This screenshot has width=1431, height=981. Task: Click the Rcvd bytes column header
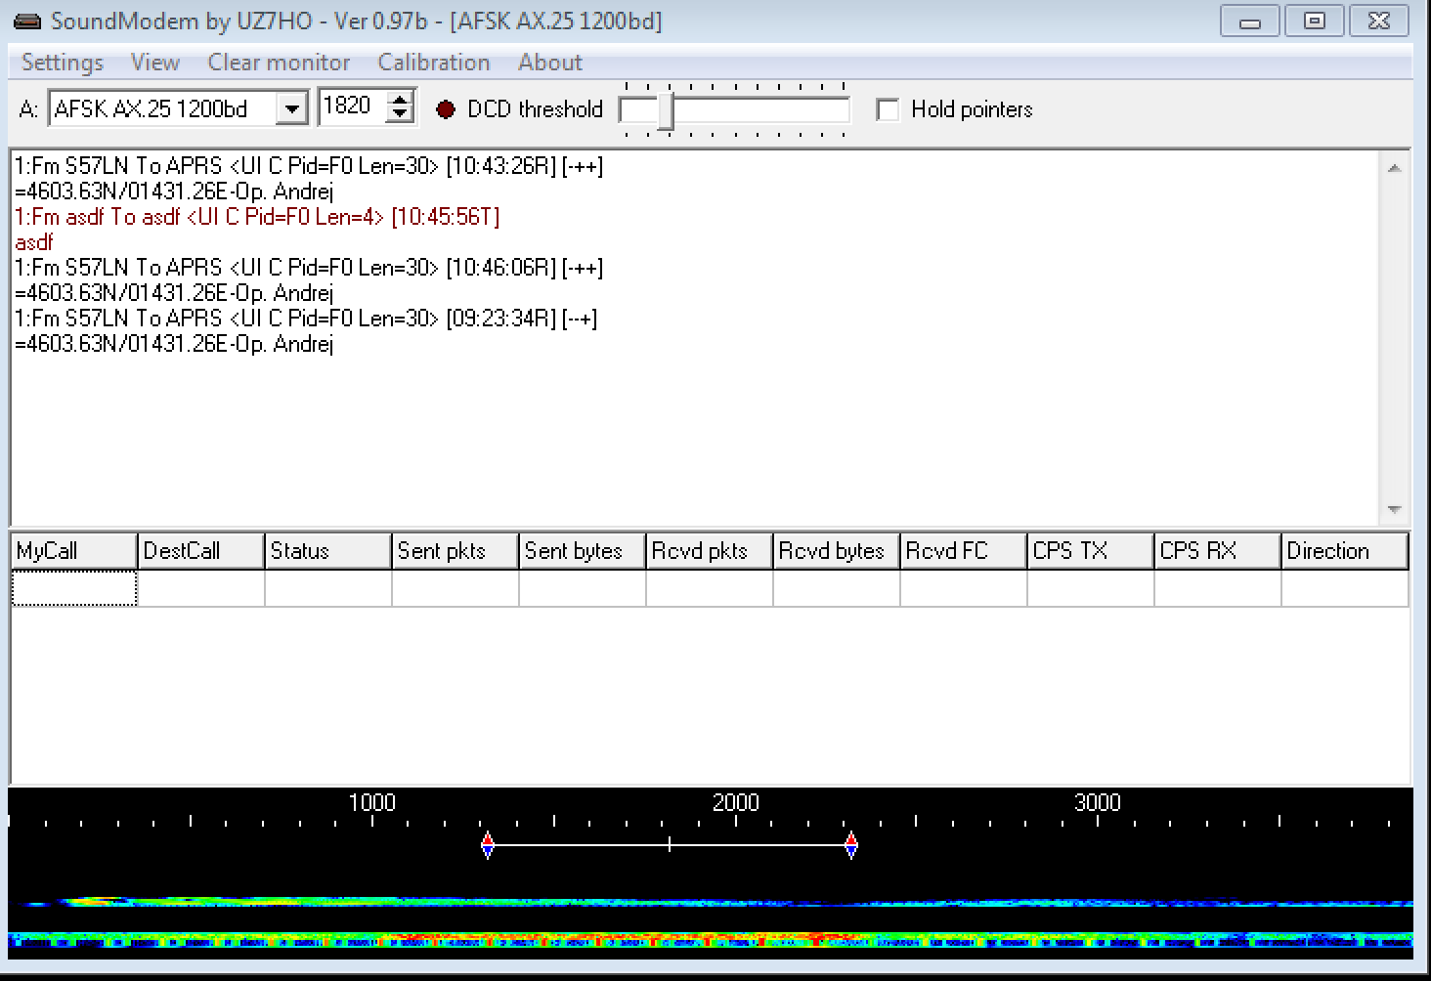click(x=837, y=551)
